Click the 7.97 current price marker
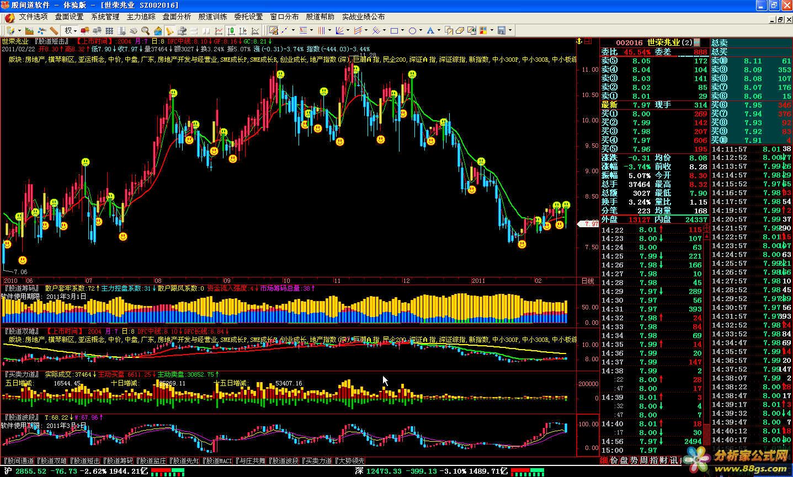 coord(588,224)
